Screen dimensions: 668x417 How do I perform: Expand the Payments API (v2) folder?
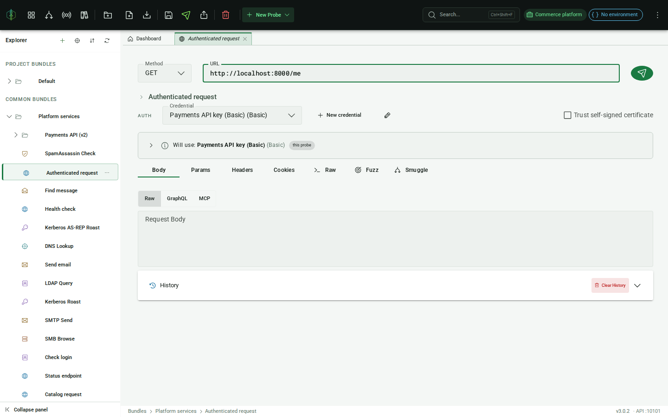coord(16,135)
